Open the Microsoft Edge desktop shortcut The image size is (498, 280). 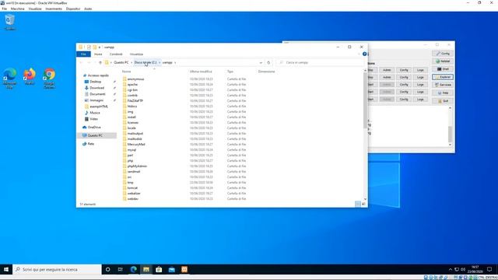coord(10,78)
